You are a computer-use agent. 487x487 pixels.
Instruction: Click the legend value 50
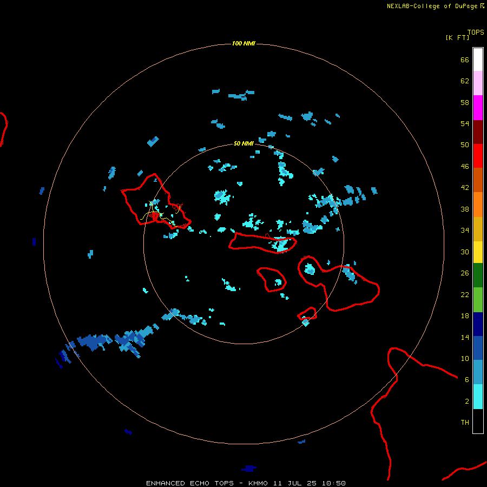click(465, 145)
